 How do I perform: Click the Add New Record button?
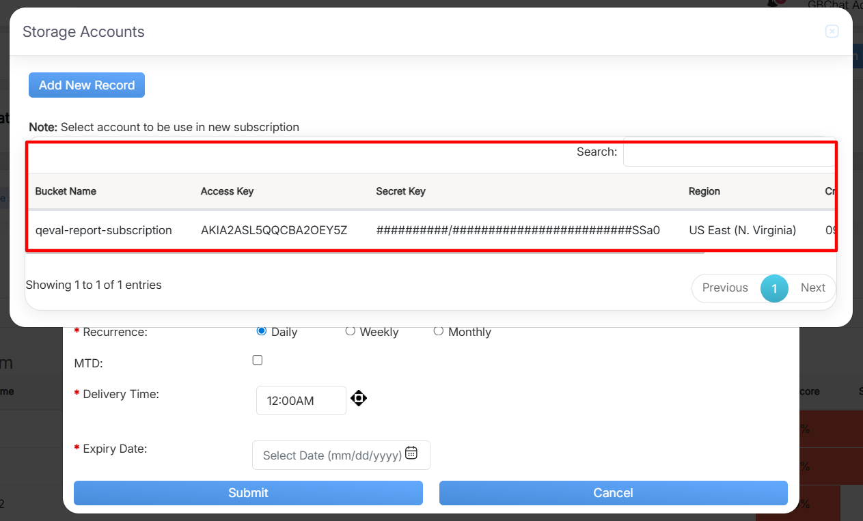pyautogui.click(x=87, y=85)
